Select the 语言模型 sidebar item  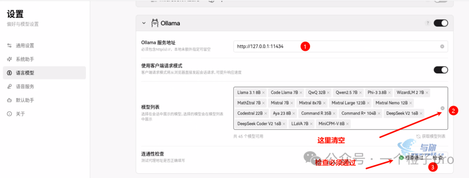point(44,73)
